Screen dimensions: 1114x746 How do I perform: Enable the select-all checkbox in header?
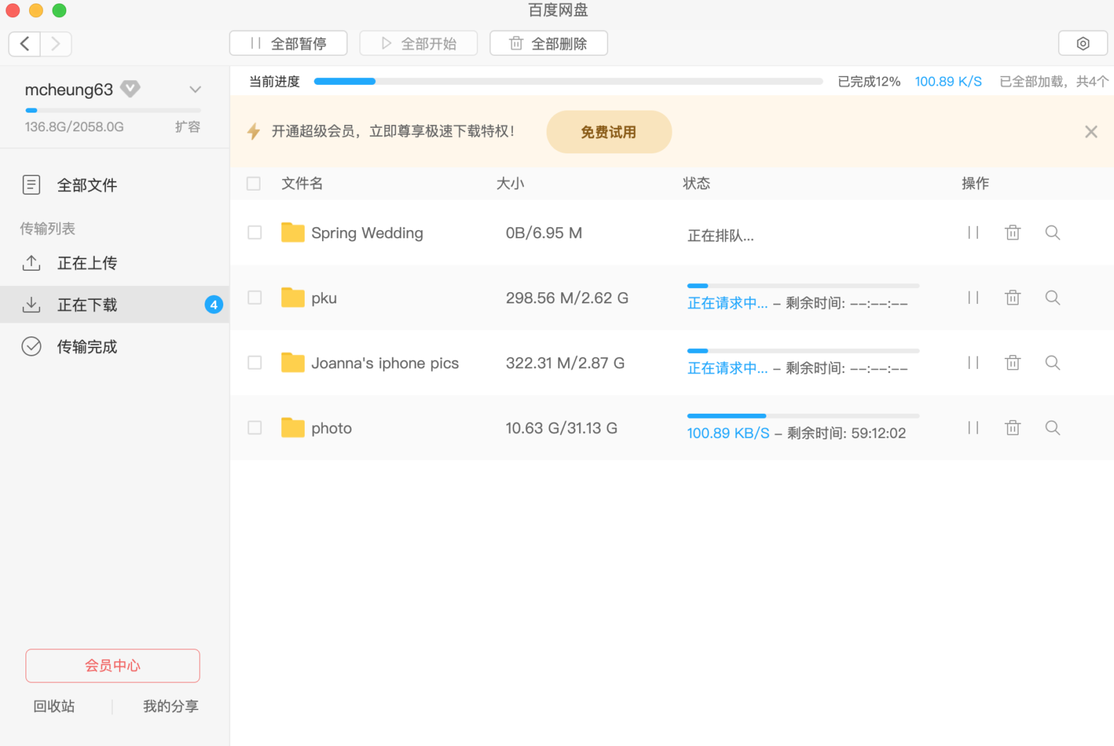pos(254,183)
